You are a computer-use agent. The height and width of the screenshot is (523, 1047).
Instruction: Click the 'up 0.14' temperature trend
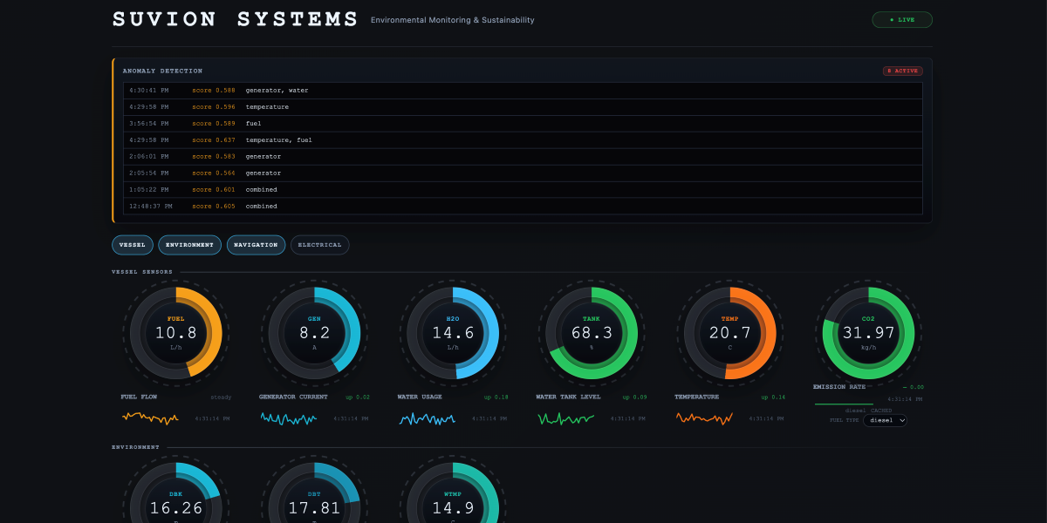(773, 397)
